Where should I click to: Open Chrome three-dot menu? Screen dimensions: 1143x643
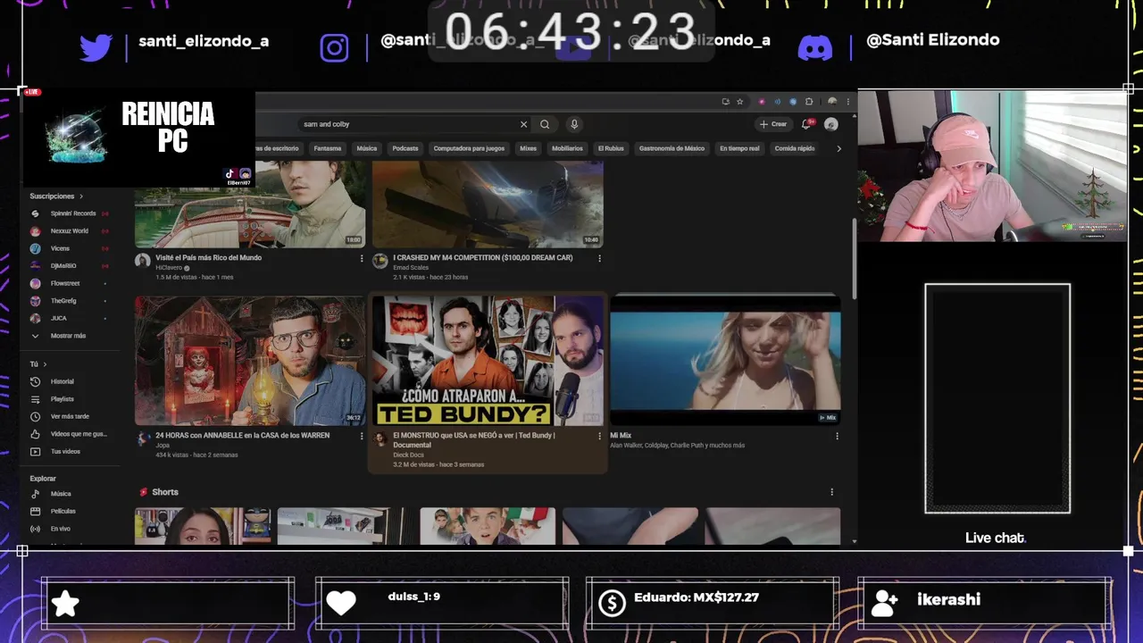point(848,102)
